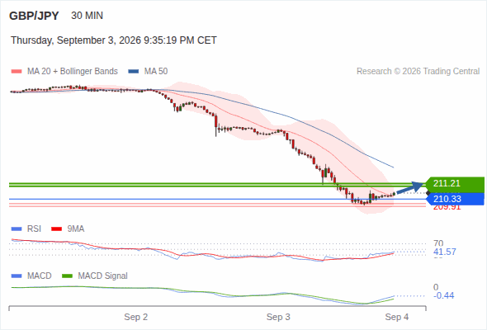Viewport: 487px width, 330px height.
Task: Click the Sep 4 date axis label
Action: click(x=397, y=318)
